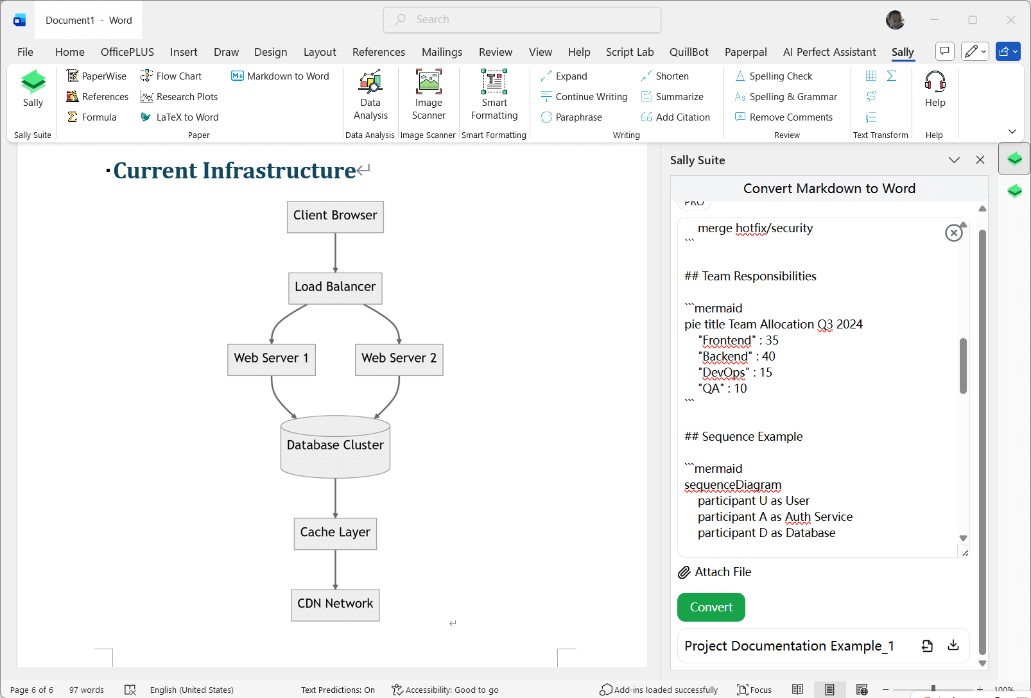Click the Markdown to Word button
The width and height of the screenshot is (1031, 698).
280,76
